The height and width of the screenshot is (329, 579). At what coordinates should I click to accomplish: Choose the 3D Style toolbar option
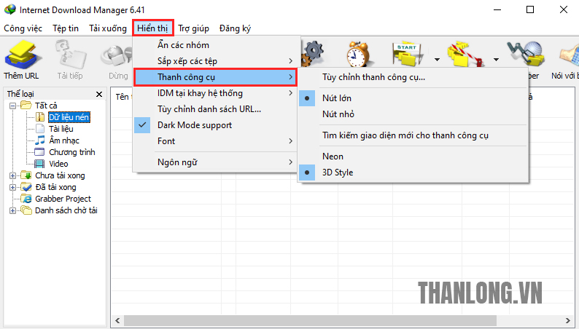(x=337, y=173)
